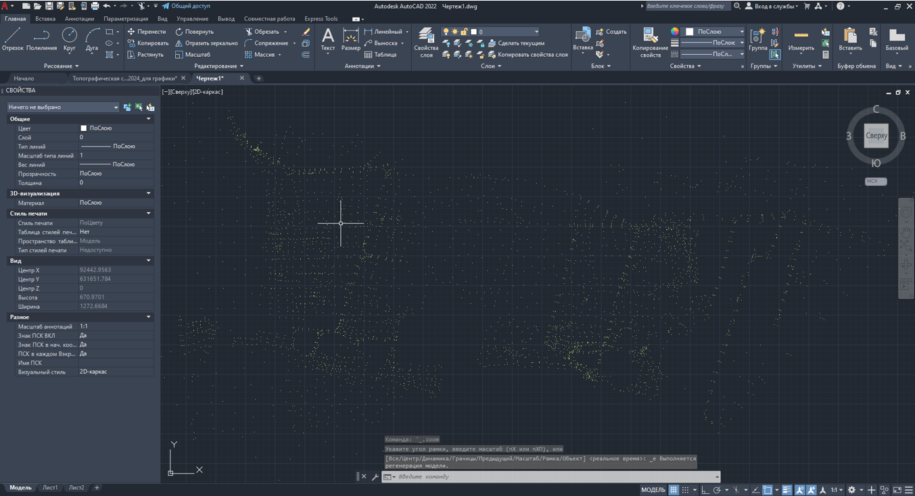
Task: Open the Лист1 layout tab
Action: tap(50, 488)
